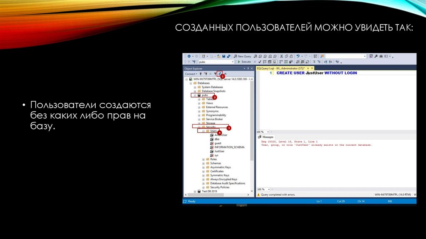Image resolution: width=426 pixels, height=239 pixels.
Task: Click the New Query toolbar button
Action: [243, 56]
